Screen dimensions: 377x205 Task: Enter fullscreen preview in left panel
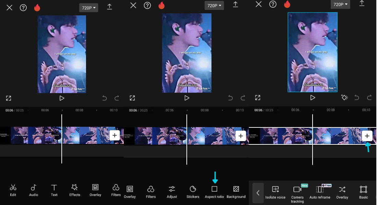9,98
